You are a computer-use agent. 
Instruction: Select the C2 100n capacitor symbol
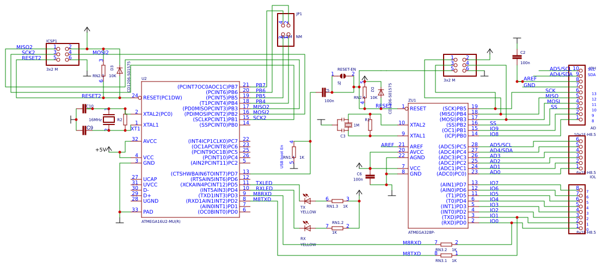point(517,57)
